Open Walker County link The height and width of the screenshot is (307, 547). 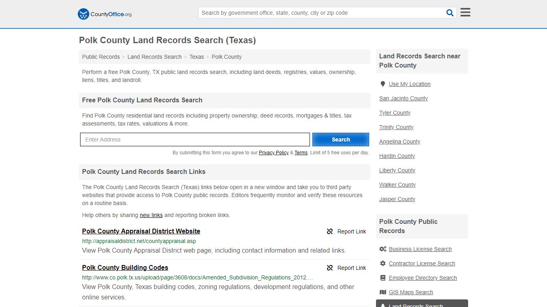tap(397, 185)
